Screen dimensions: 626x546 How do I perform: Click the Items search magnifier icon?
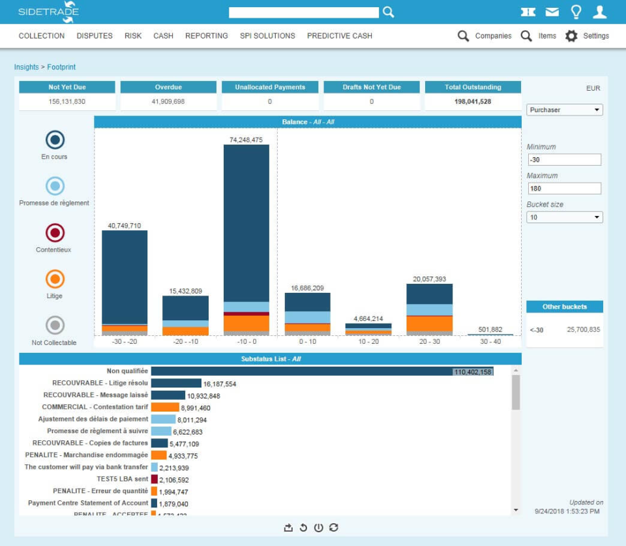526,36
